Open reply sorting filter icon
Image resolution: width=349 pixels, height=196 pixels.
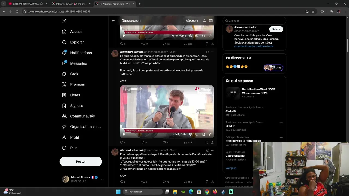click(204, 20)
